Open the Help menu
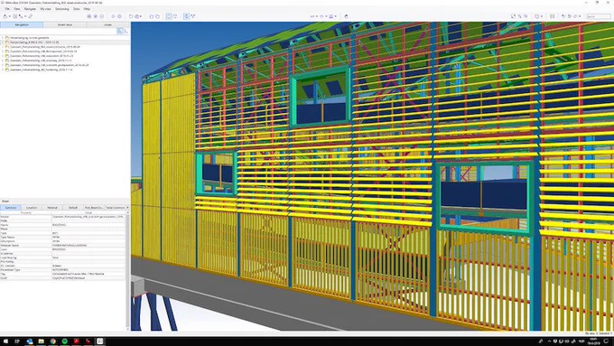Screen dimensions: 614x346 point(87,9)
